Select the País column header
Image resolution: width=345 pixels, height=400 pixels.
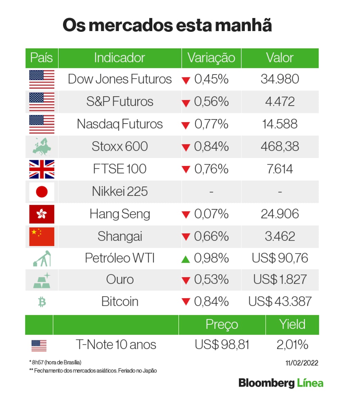42,58
